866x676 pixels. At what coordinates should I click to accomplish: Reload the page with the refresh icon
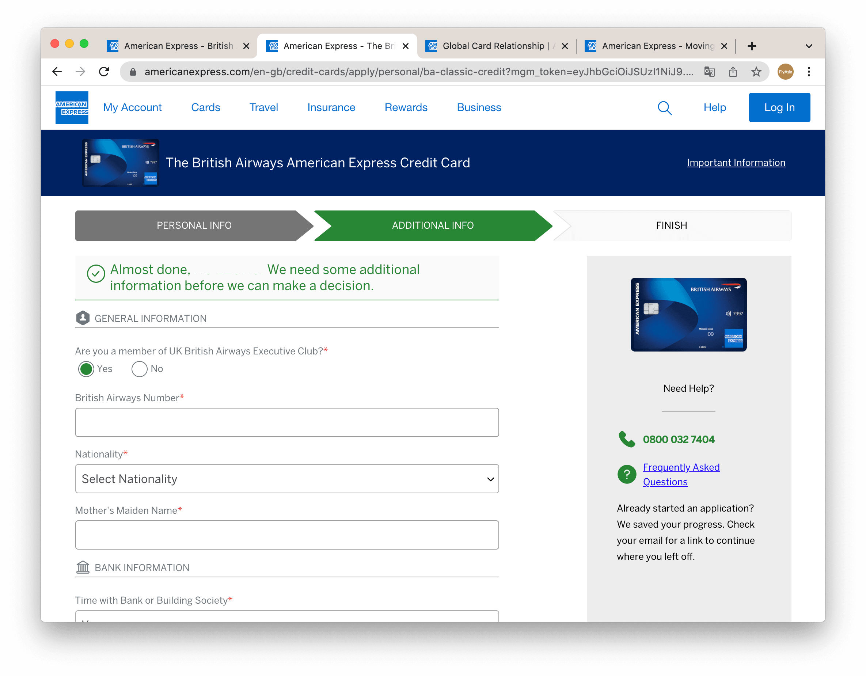[x=104, y=72]
